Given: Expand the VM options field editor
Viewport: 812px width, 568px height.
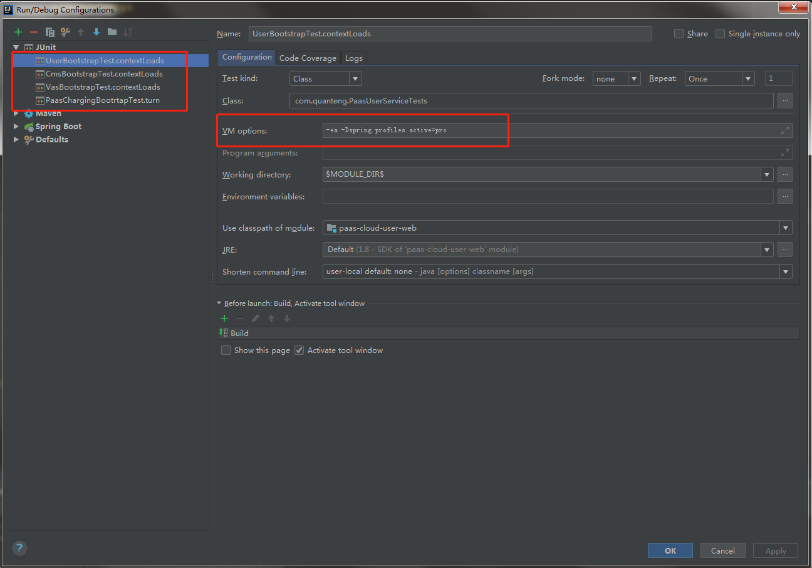Looking at the screenshot, I should click(785, 130).
